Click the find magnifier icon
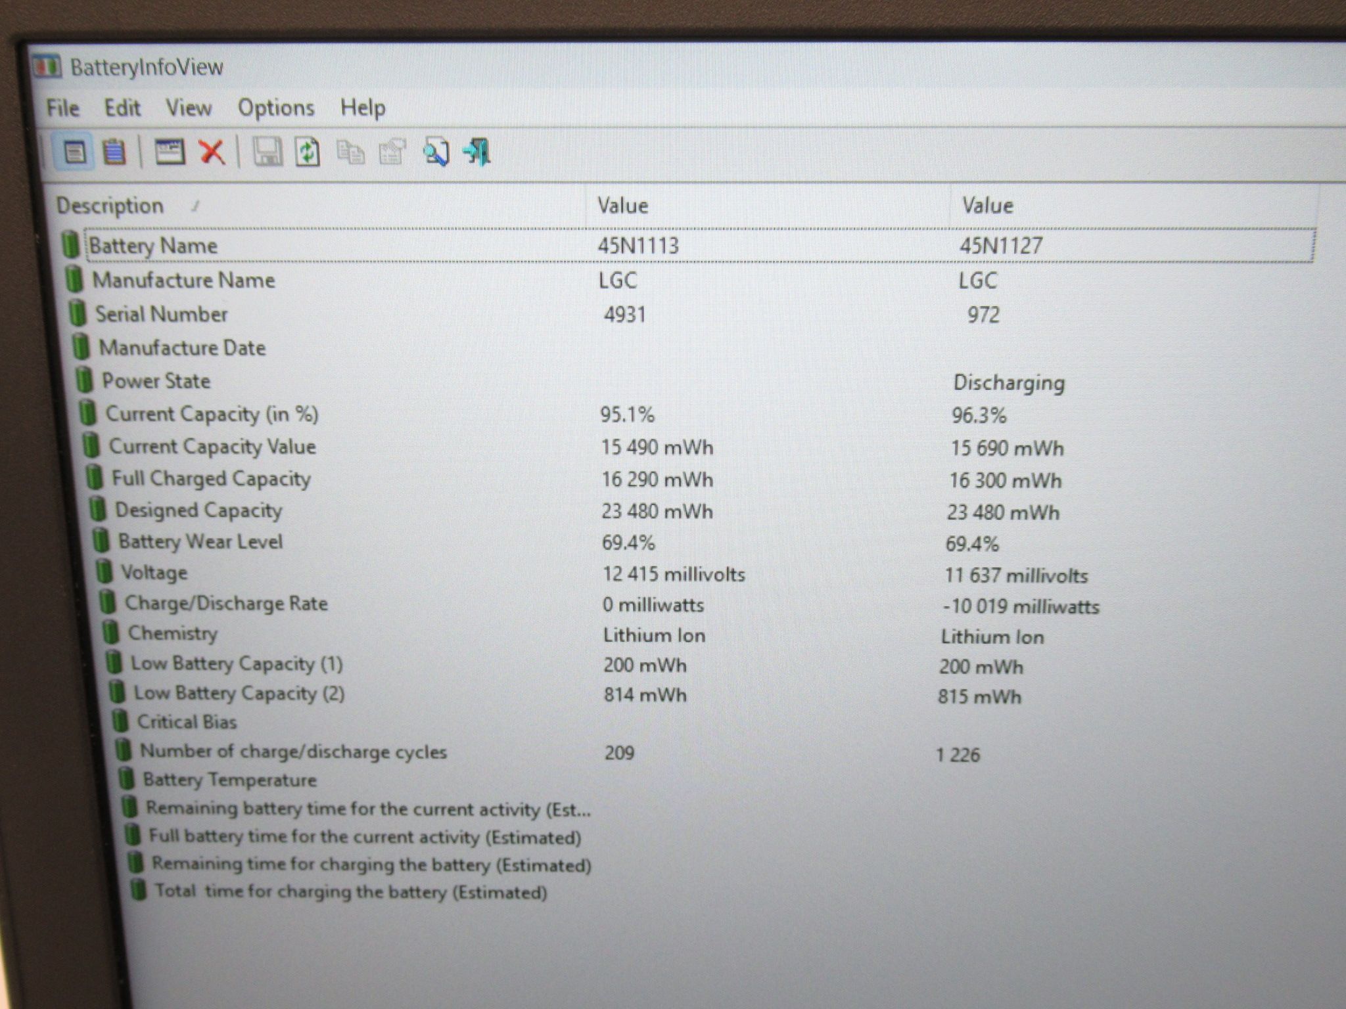The width and height of the screenshot is (1346, 1009). click(x=436, y=152)
